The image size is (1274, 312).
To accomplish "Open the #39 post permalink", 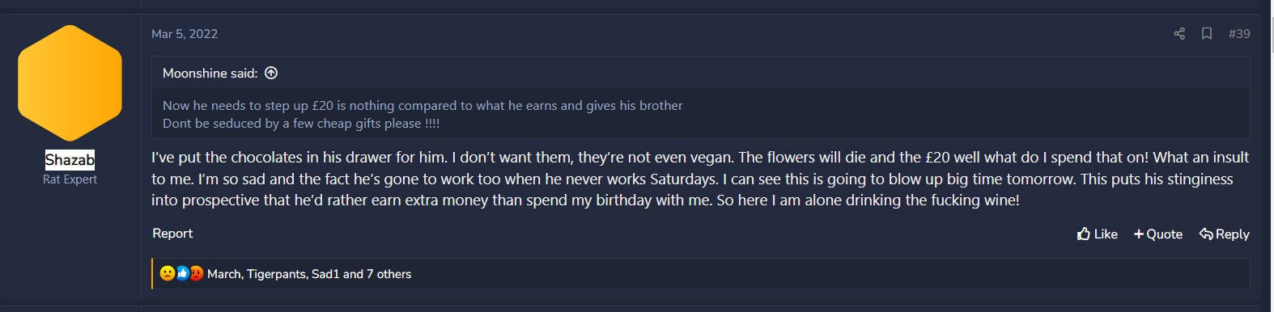I will coord(1239,33).
